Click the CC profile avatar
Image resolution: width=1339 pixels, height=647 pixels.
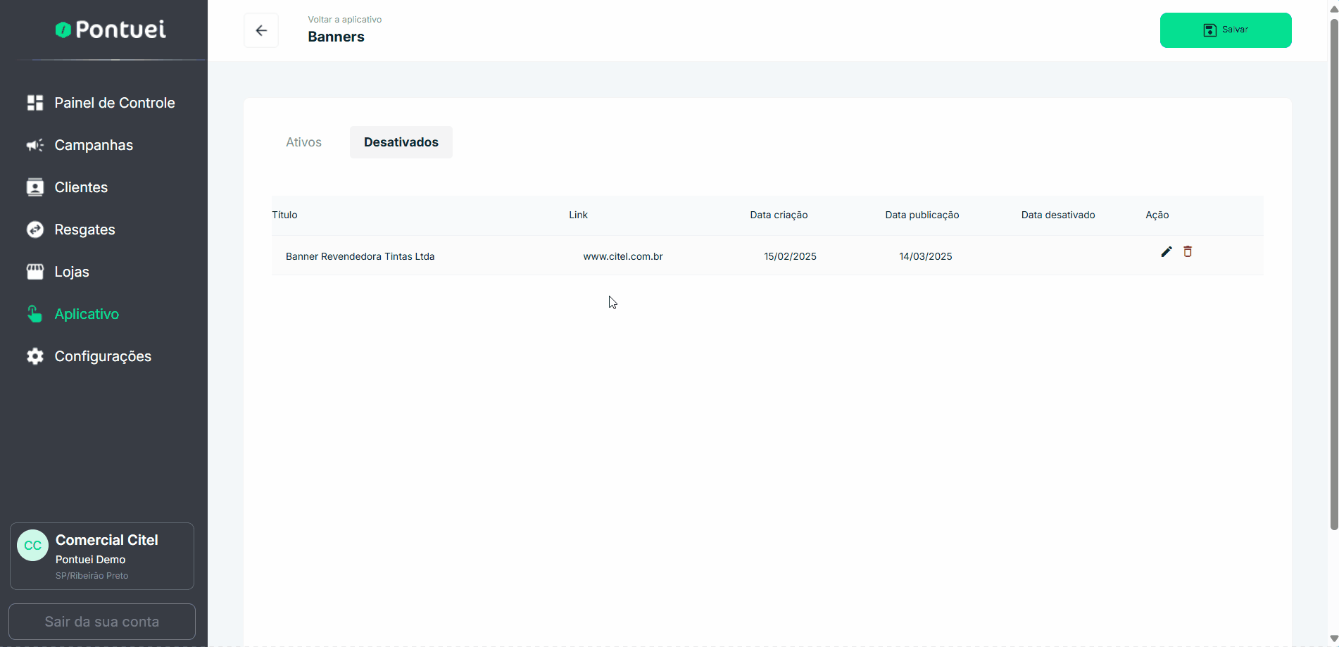pos(32,546)
